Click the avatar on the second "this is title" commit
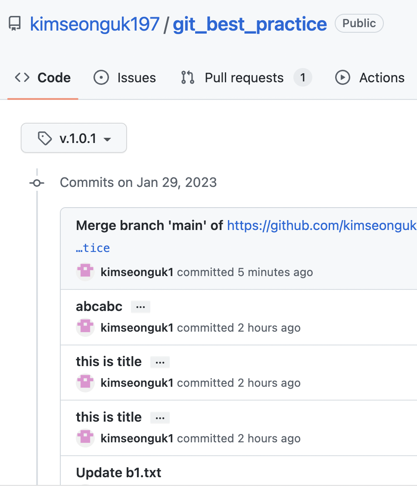The width and height of the screenshot is (417, 491). [x=85, y=438]
